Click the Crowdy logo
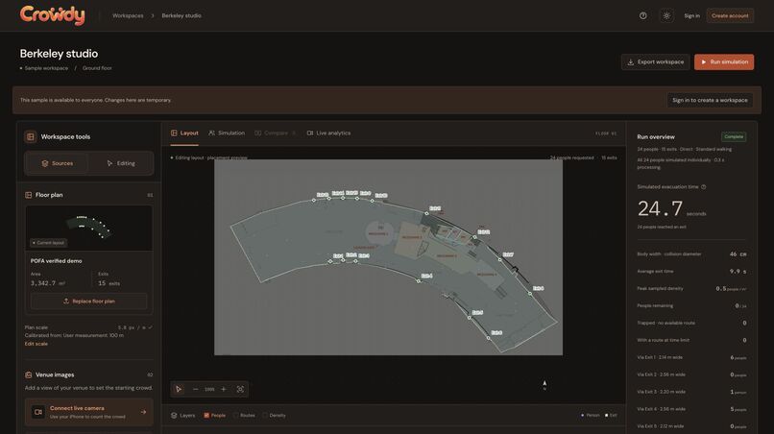 [52, 15]
